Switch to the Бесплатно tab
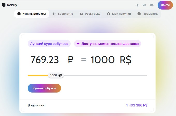 point(63,14)
